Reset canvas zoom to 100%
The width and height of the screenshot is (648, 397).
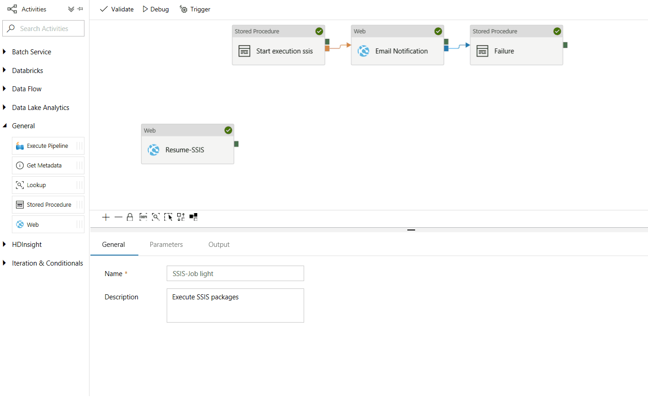(143, 217)
